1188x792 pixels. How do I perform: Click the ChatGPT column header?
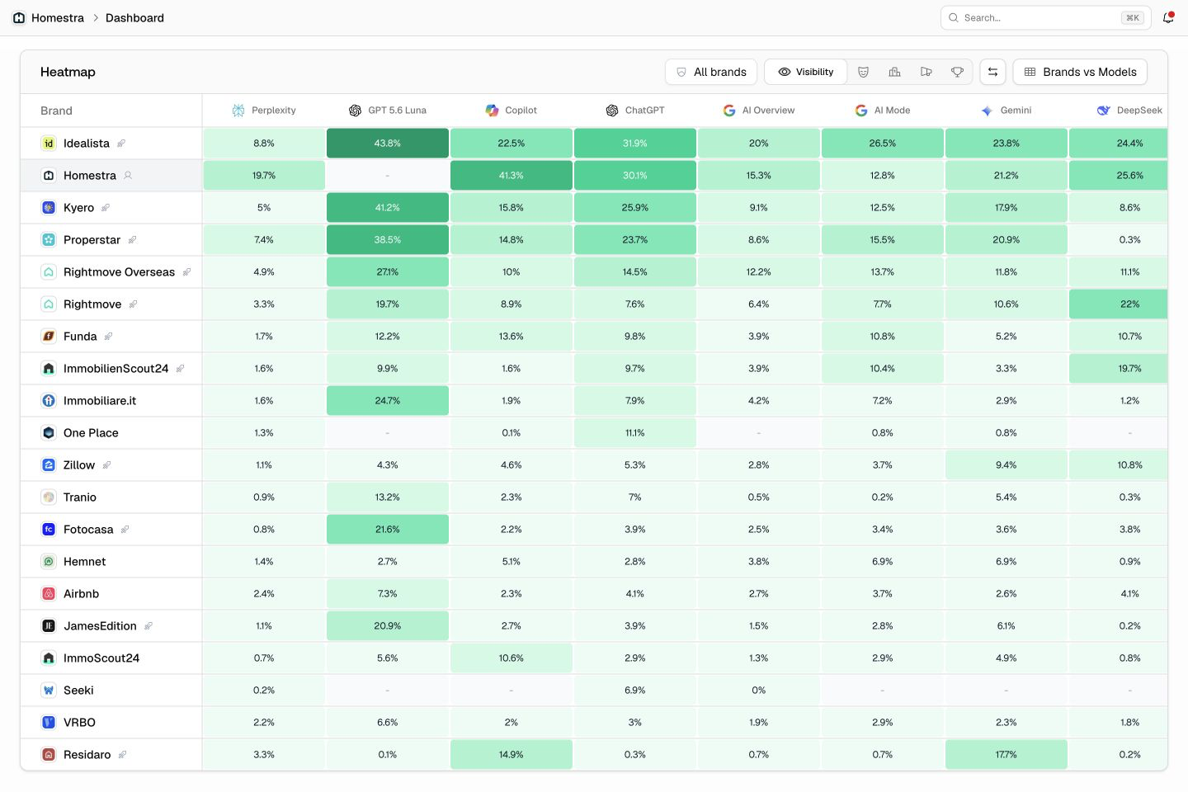click(x=635, y=111)
